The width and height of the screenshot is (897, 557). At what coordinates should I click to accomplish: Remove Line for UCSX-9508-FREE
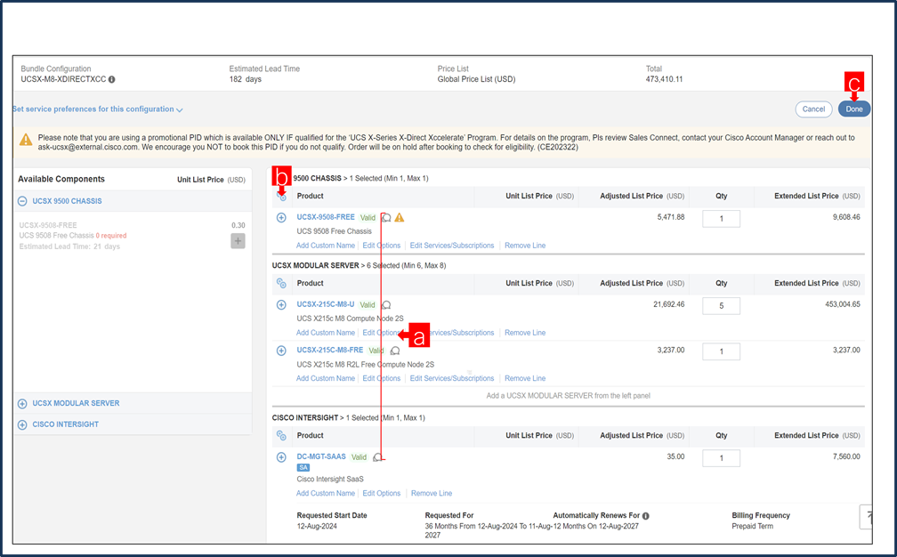(525, 246)
